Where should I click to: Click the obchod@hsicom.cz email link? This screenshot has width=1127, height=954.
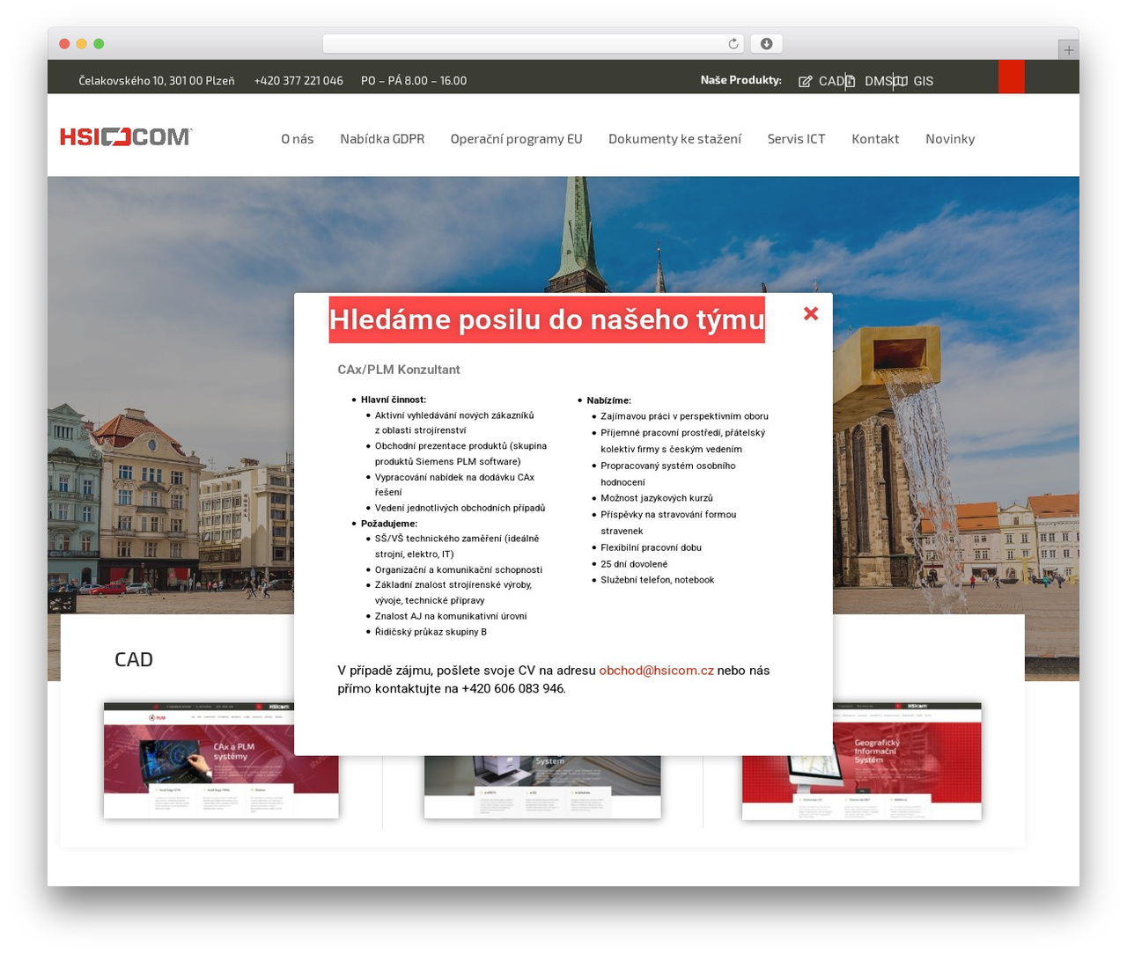[656, 671]
